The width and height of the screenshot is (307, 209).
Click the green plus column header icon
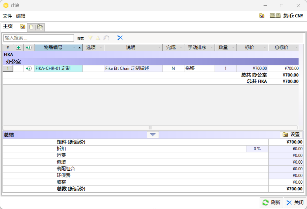coord(19,48)
